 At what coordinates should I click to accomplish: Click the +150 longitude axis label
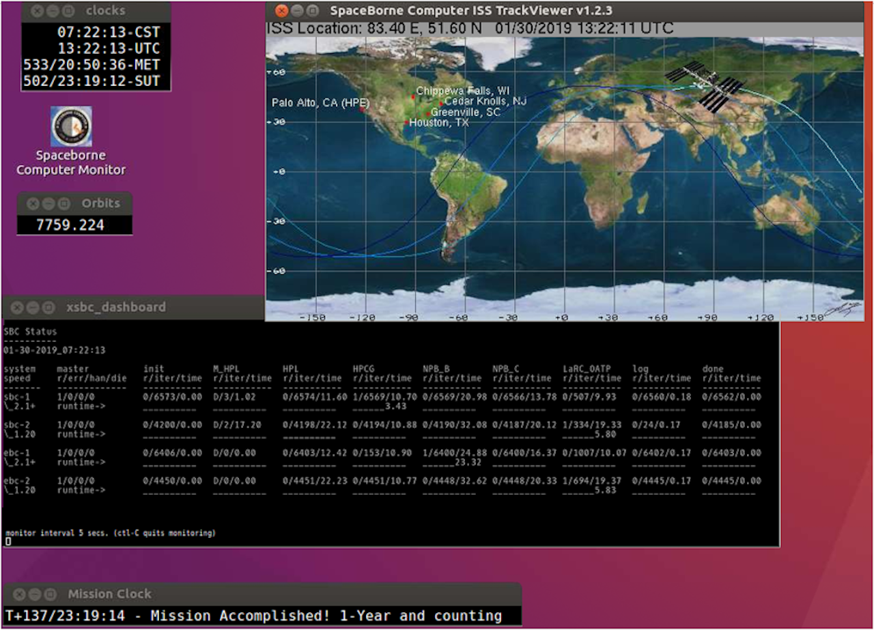click(x=811, y=317)
